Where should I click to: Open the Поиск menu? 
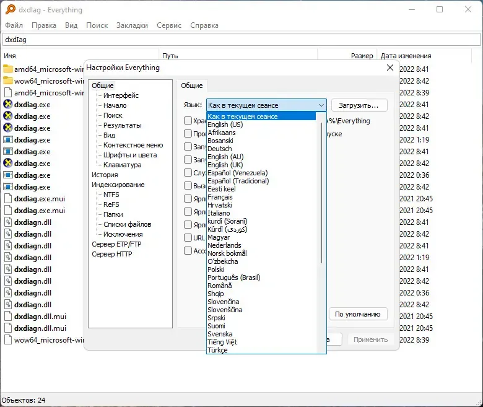click(97, 25)
